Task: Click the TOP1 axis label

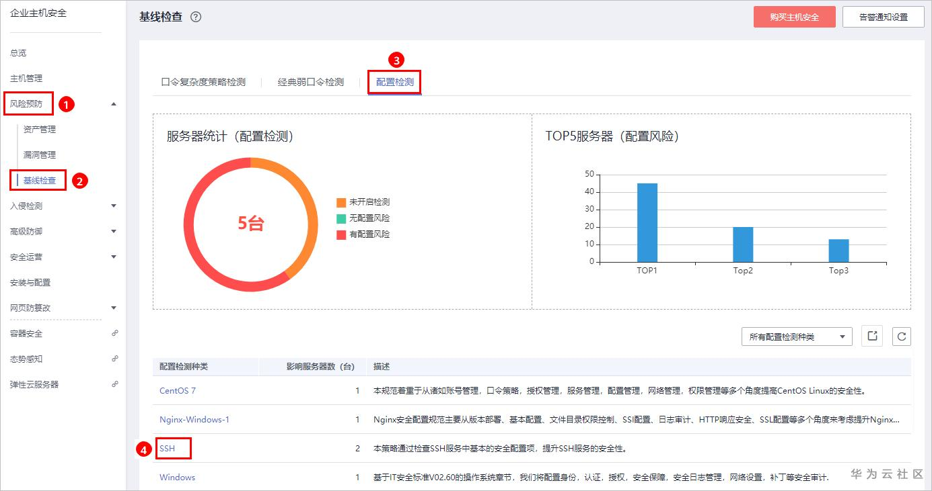Action: click(647, 271)
